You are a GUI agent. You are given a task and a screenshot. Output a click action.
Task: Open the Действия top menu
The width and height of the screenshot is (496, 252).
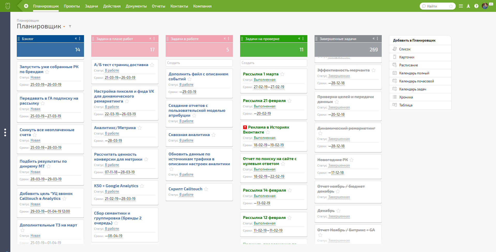point(112,6)
